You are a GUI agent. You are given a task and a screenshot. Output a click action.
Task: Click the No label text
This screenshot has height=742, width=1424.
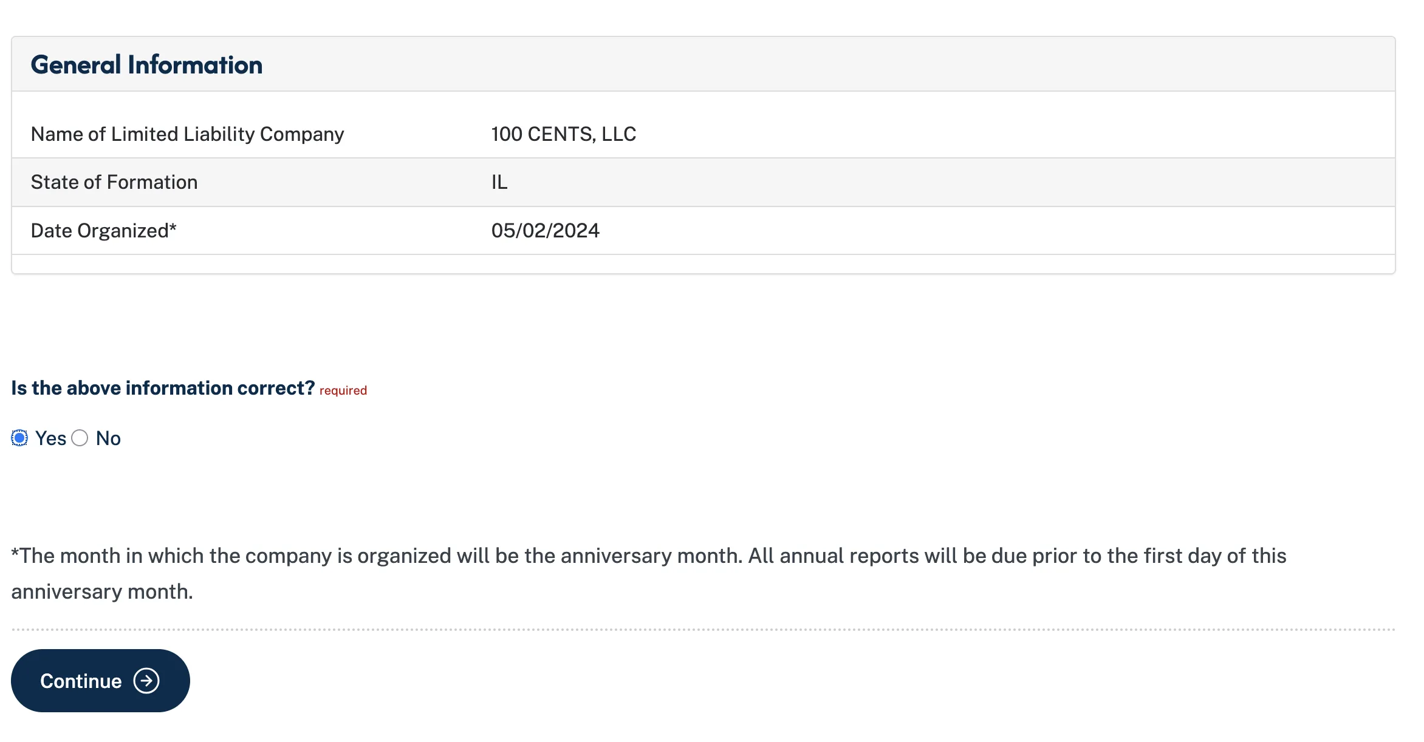pyautogui.click(x=108, y=438)
